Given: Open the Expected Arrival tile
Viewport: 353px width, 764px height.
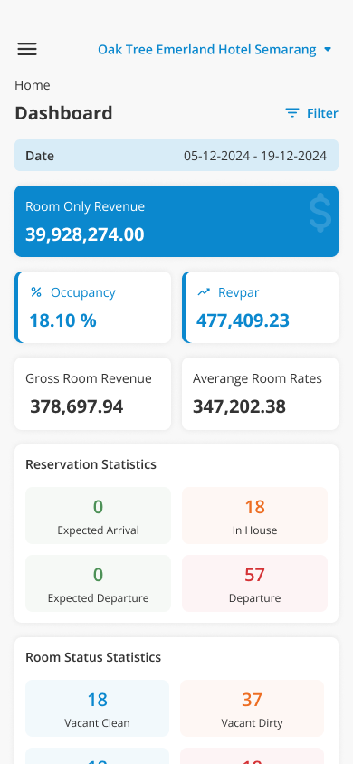Looking at the screenshot, I should point(99,515).
